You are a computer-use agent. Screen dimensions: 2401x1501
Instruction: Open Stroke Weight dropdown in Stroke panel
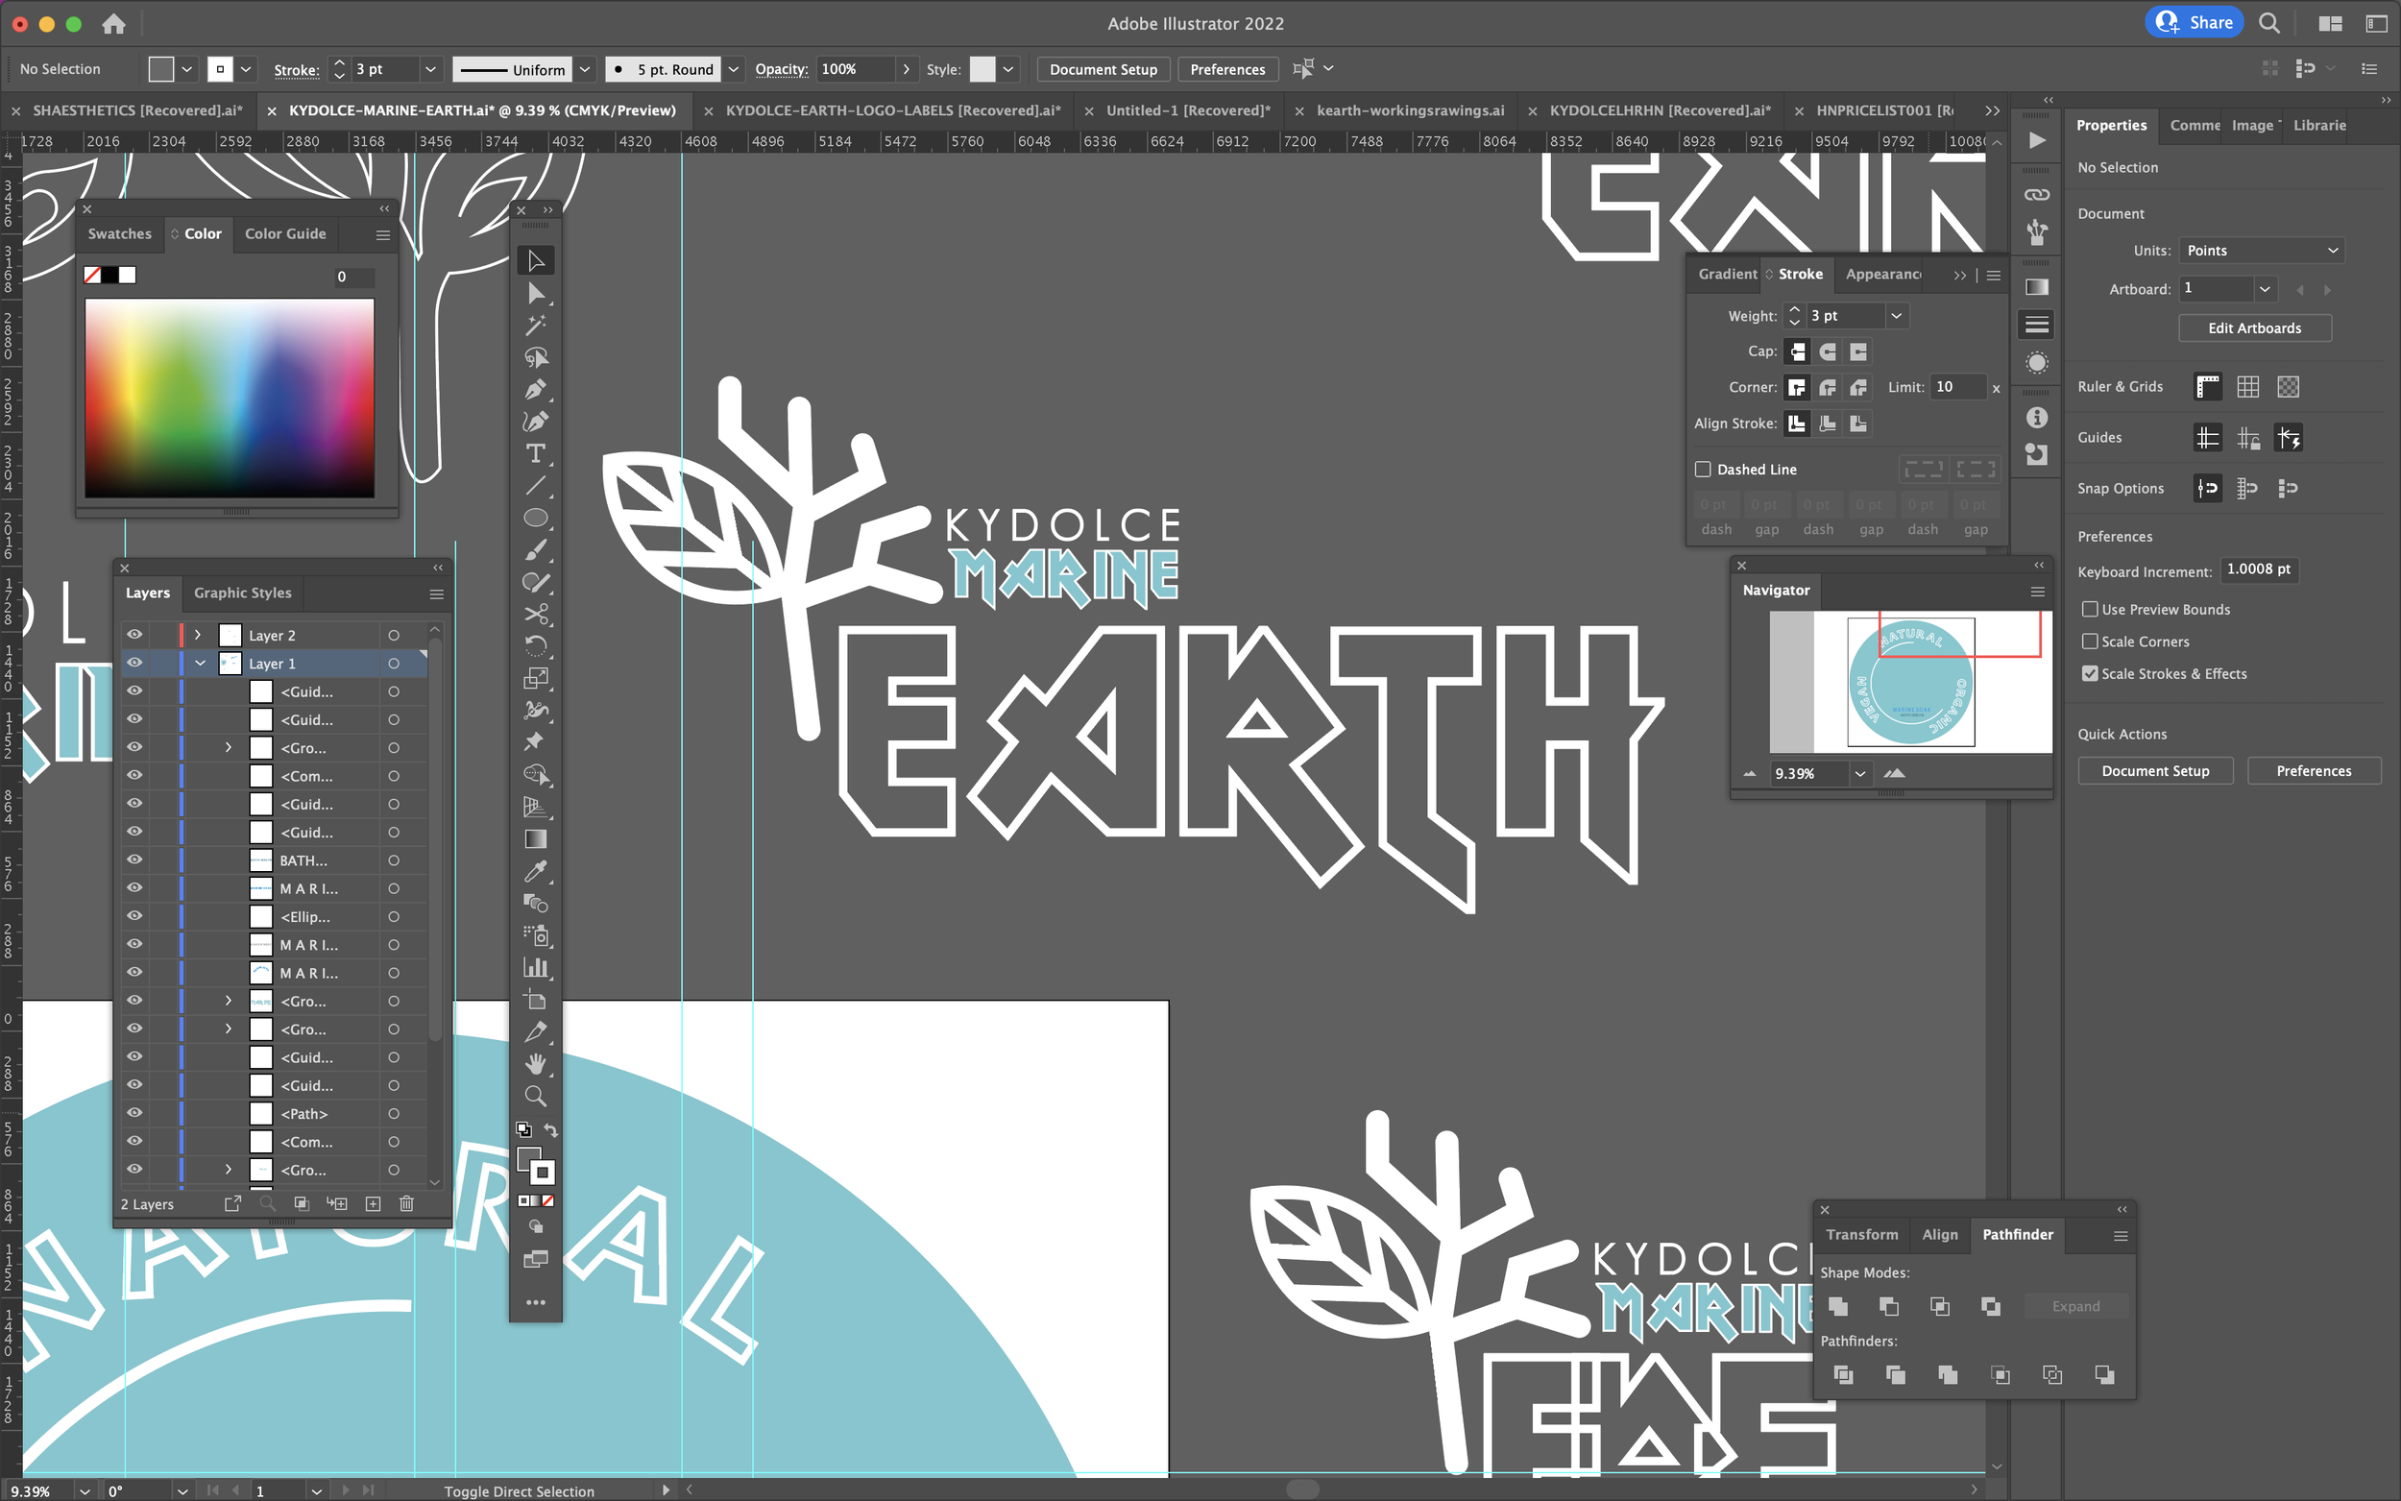1897,316
